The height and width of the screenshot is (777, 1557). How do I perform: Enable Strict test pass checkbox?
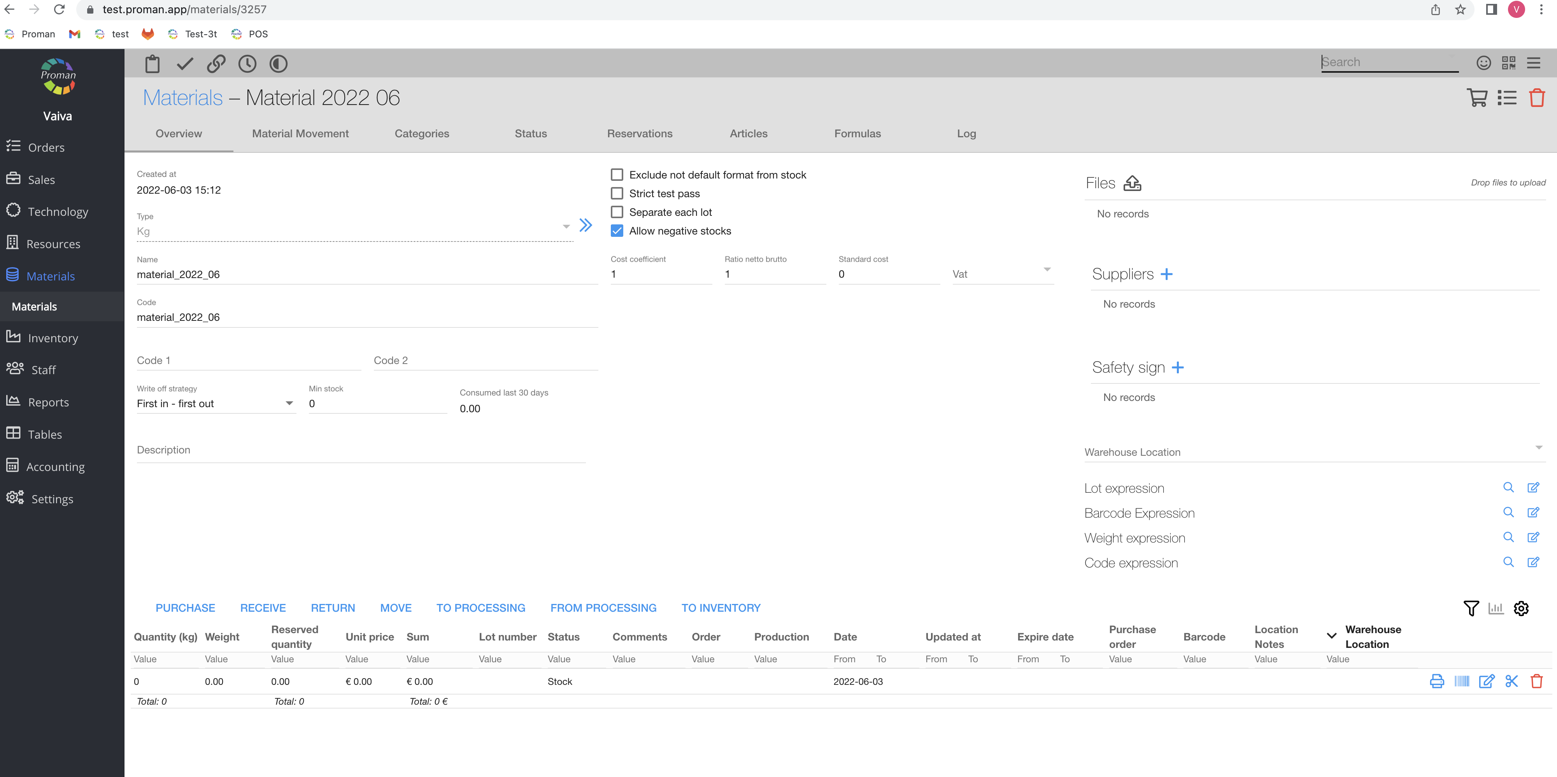(617, 193)
